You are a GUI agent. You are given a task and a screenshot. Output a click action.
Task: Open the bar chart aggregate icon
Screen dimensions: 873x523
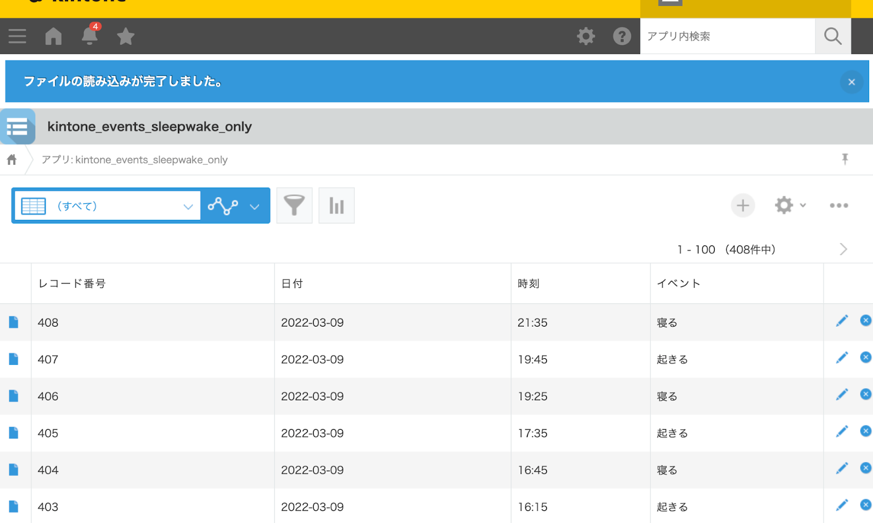click(337, 206)
